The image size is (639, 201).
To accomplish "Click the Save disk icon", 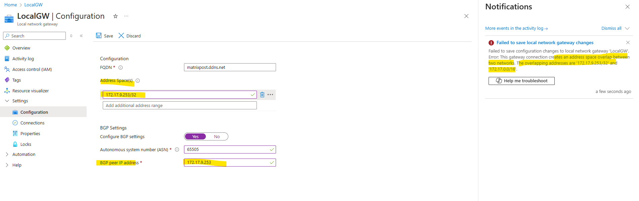I will (x=99, y=35).
